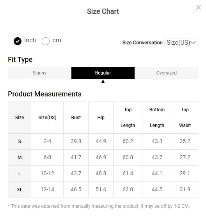Click the black triangle marker under Regular
Viewport: 206px width, 216px height.
(103, 81)
